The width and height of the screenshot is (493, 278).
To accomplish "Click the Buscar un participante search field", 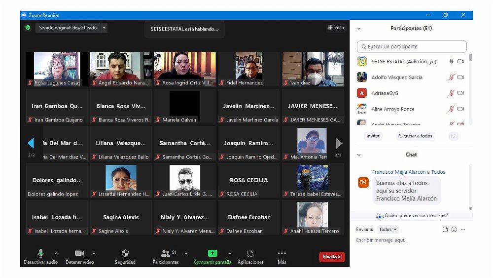I will click(412, 46).
